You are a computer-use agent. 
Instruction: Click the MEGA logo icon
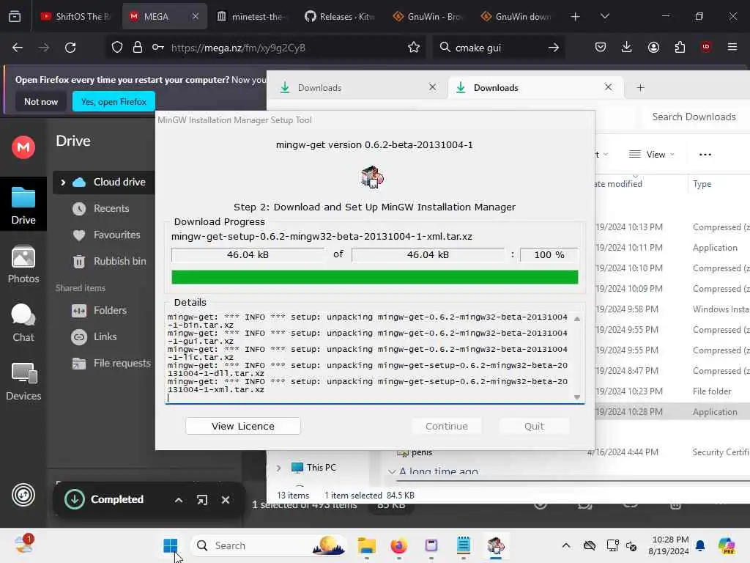23,147
